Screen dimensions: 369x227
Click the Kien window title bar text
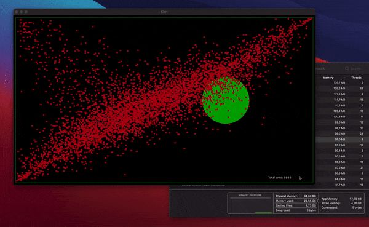(164, 12)
